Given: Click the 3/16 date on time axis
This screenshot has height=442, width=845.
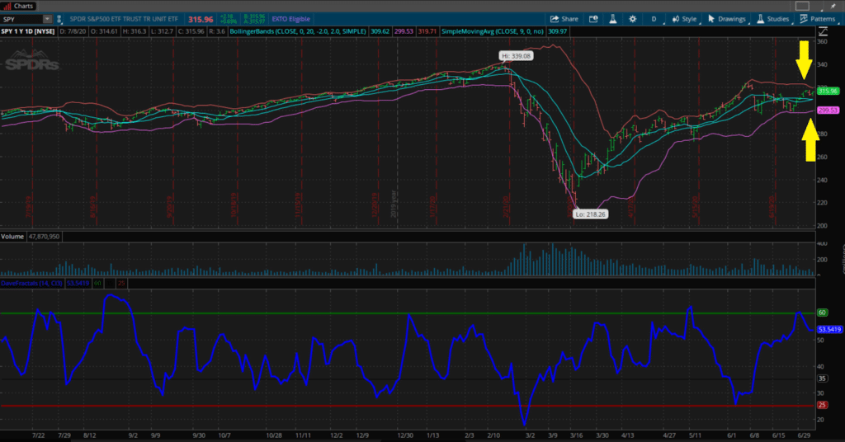Looking at the screenshot, I should click(x=576, y=435).
